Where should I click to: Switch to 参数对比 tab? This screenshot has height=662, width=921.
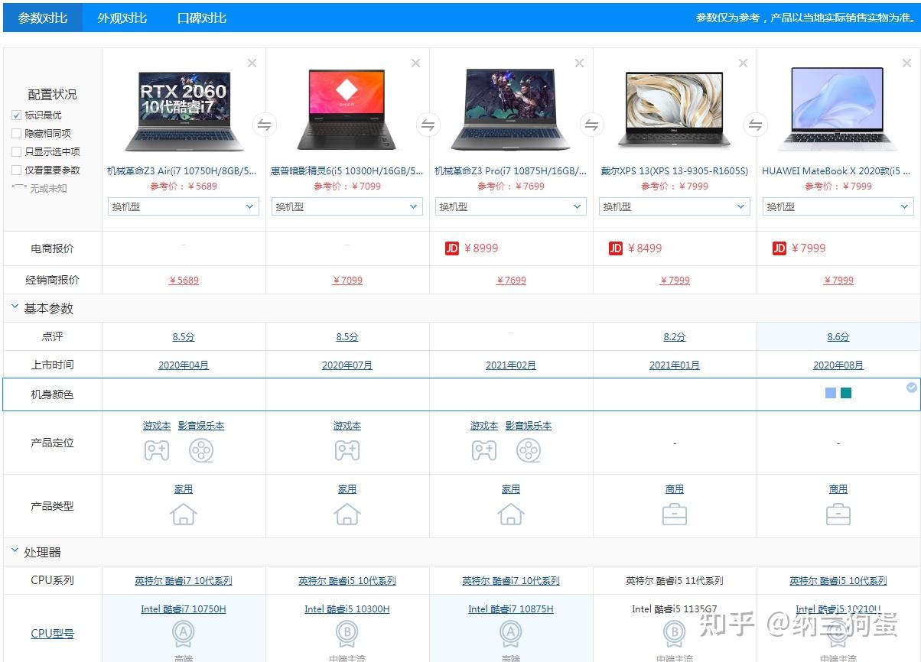(42, 18)
